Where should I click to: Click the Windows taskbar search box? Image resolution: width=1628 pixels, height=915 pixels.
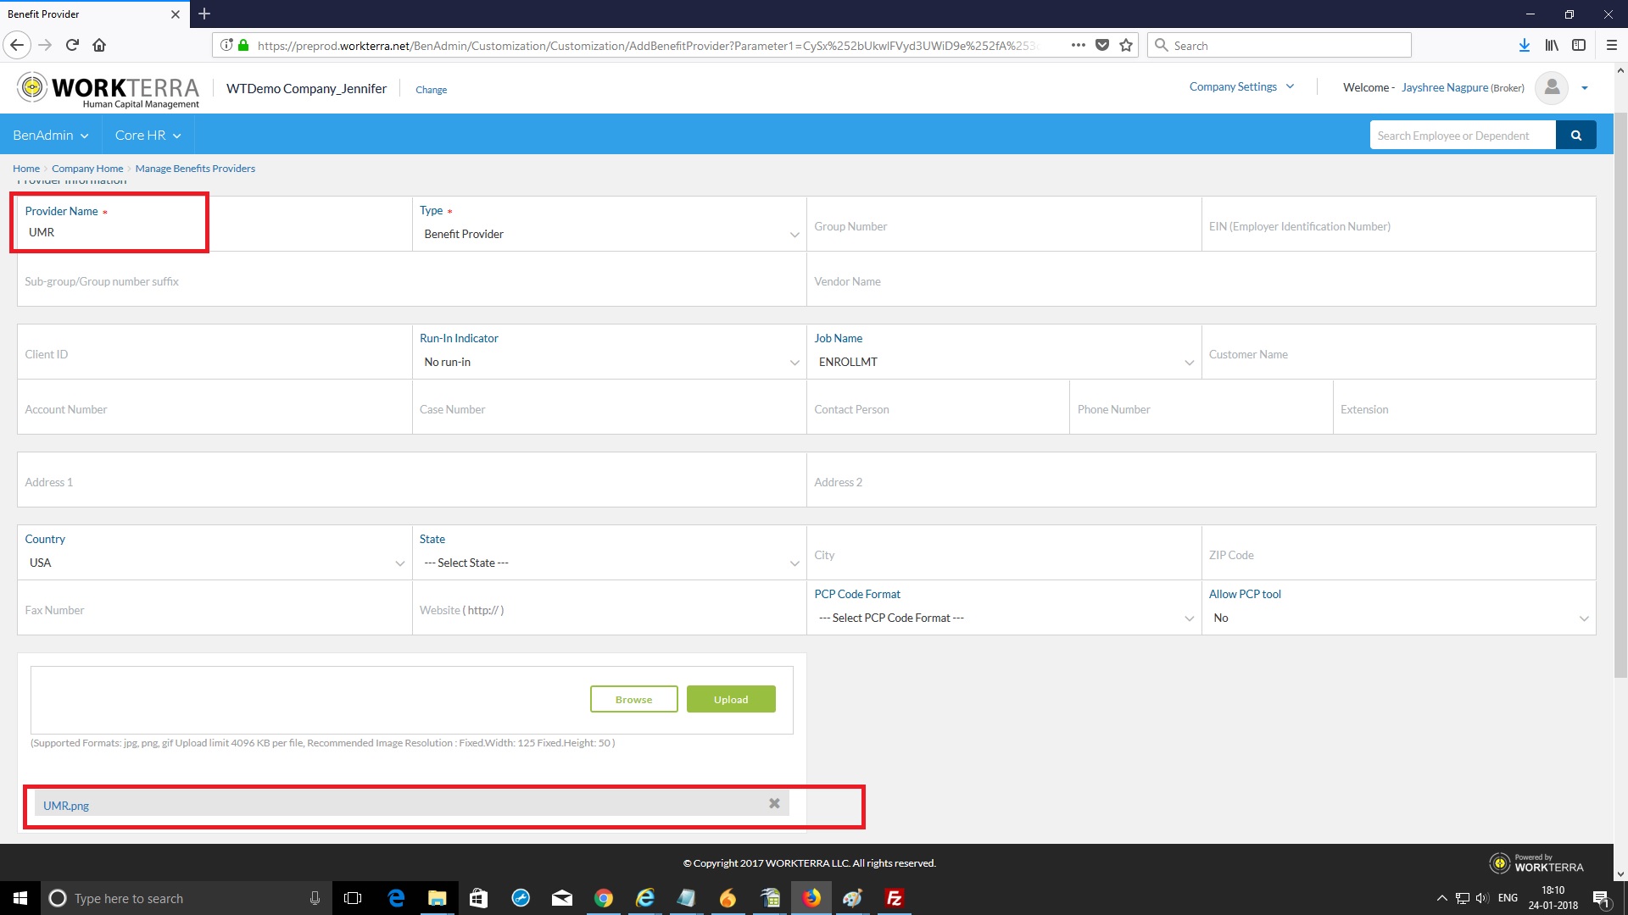click(x=186, y=898)
